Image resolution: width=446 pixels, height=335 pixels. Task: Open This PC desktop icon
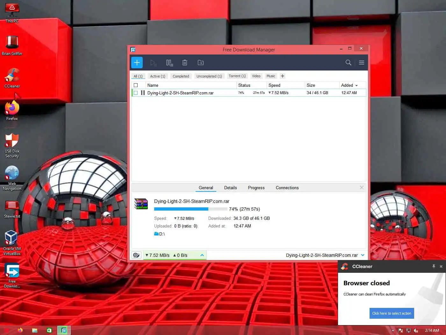(12, 13)
